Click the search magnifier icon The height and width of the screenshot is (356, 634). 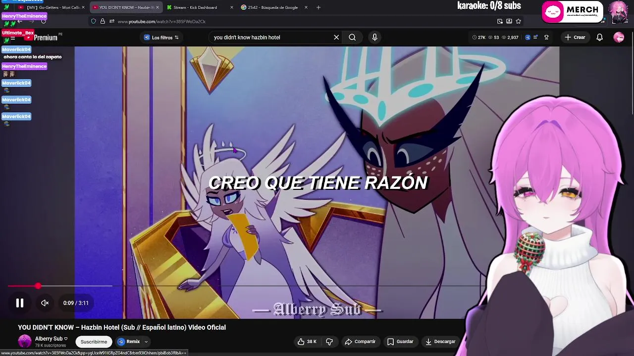(x=352, y=37)
